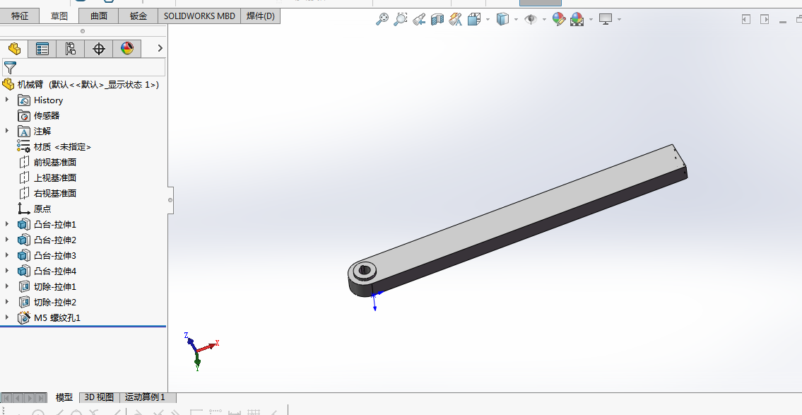Expand the M5 螺纹孔1 feature

tap(7, 317)
